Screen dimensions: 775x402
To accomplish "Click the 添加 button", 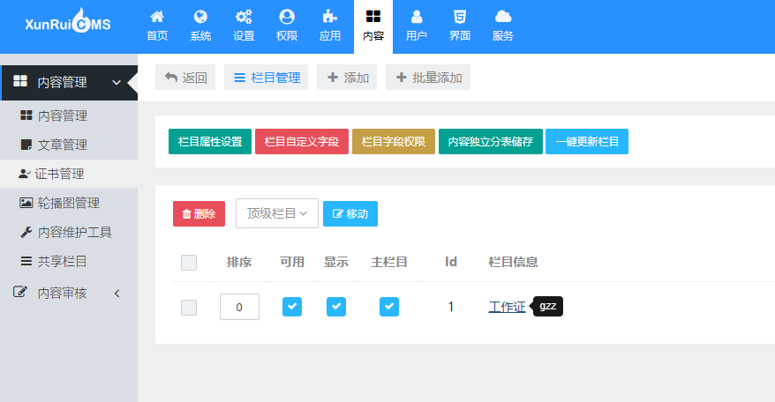I will coord(347,78).
